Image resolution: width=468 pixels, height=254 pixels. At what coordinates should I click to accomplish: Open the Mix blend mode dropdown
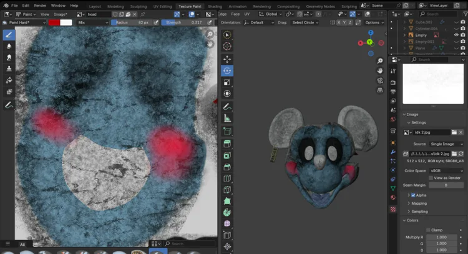tap(92, 22)
